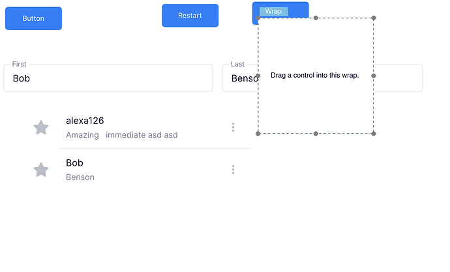The image size is (450, 272).
Task: Click the star icon beside alexa126
Action: pyautogui.click(x=41, y=127)
